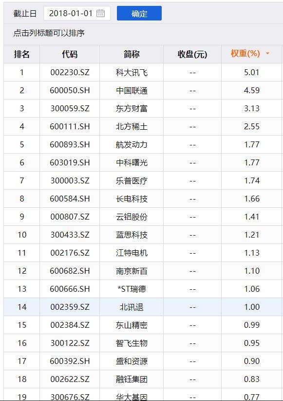The height and width of the screenshot is (401, 283).
Task: Select the 东山精密 name cell
Action: (x=132, y=325)
